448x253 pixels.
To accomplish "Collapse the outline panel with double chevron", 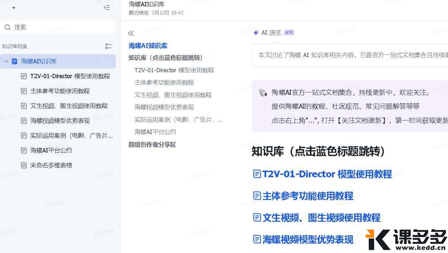I will tap(131, 34).
